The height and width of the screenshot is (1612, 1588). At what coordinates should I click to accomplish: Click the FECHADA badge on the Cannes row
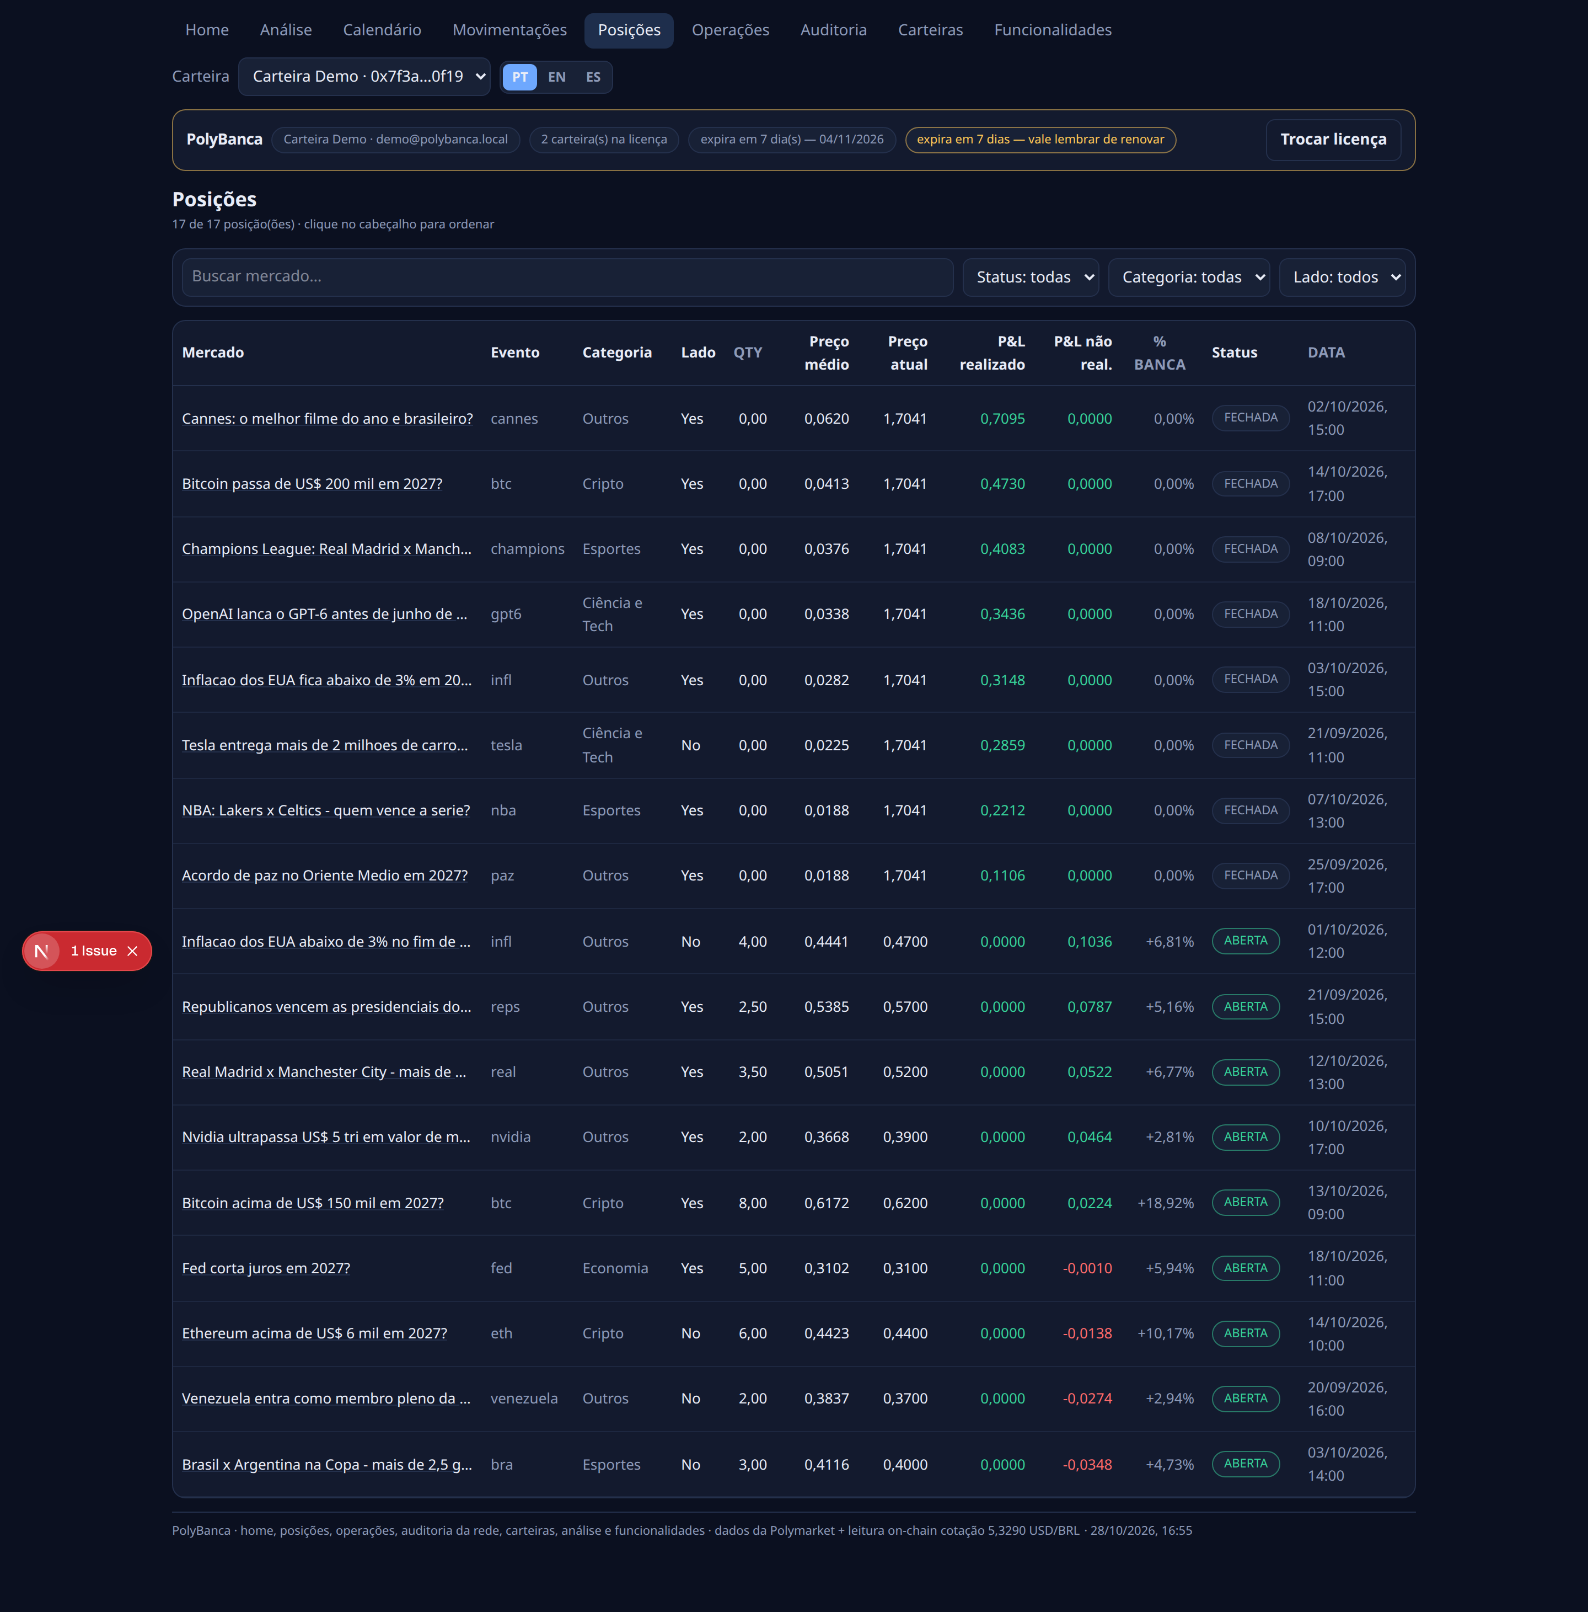(x=1250, y=418)
